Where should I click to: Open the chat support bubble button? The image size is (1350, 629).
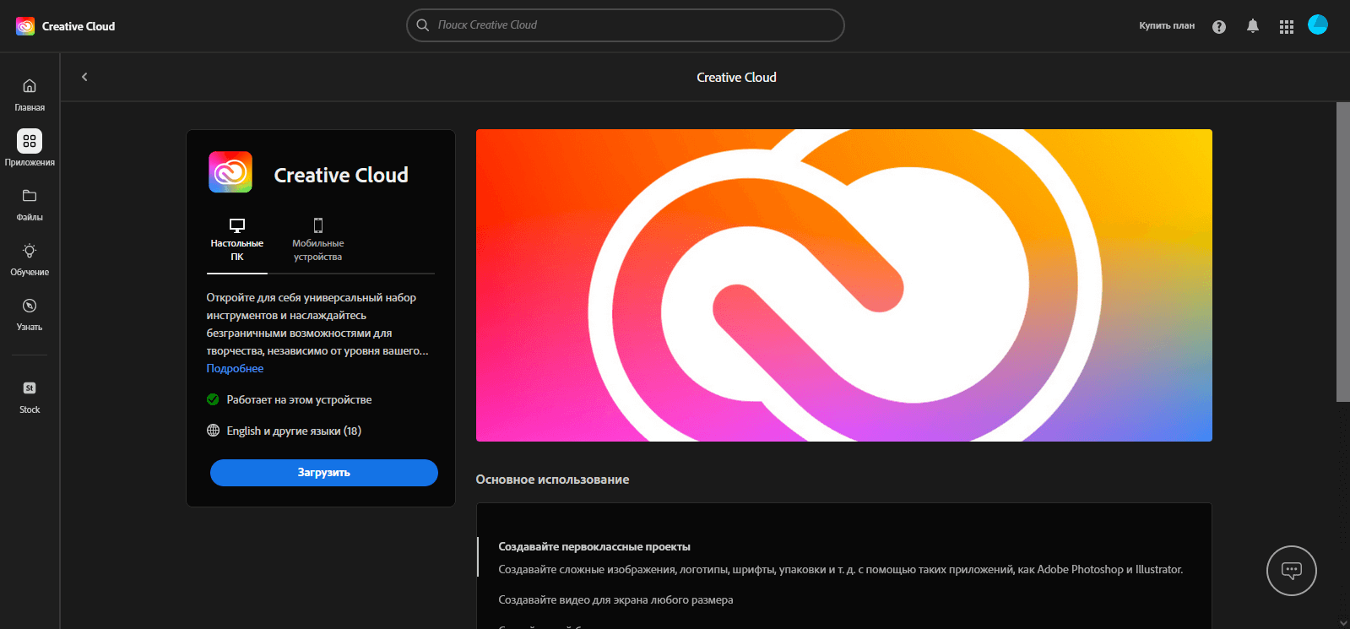[x=1291, y=571]
